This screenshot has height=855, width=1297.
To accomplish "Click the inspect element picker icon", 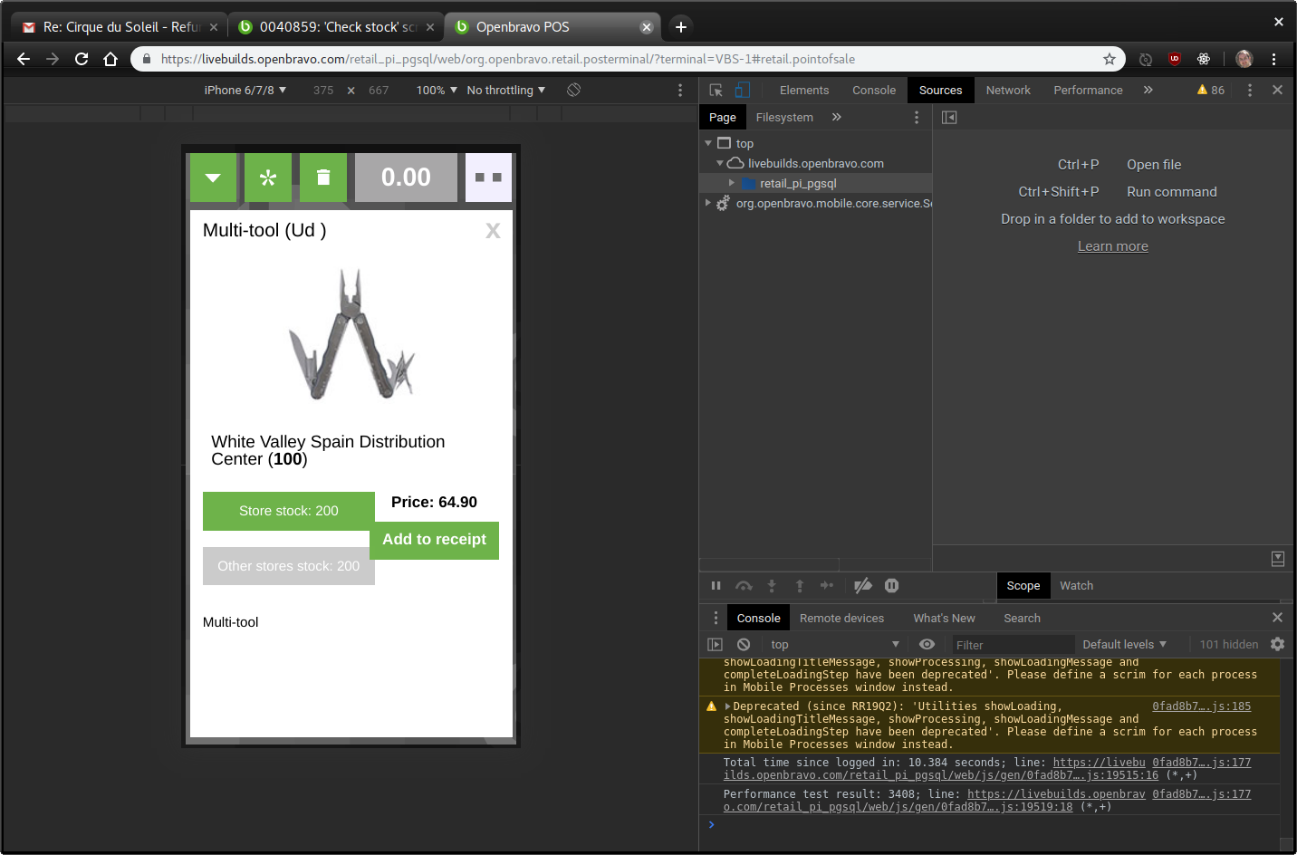I will (716, 90).
